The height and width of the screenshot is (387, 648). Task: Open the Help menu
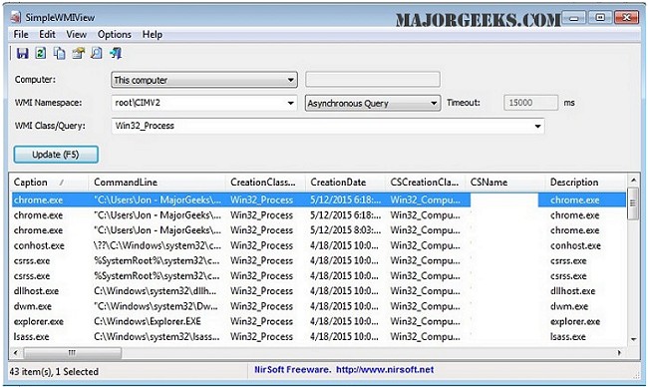pos(153,34)
